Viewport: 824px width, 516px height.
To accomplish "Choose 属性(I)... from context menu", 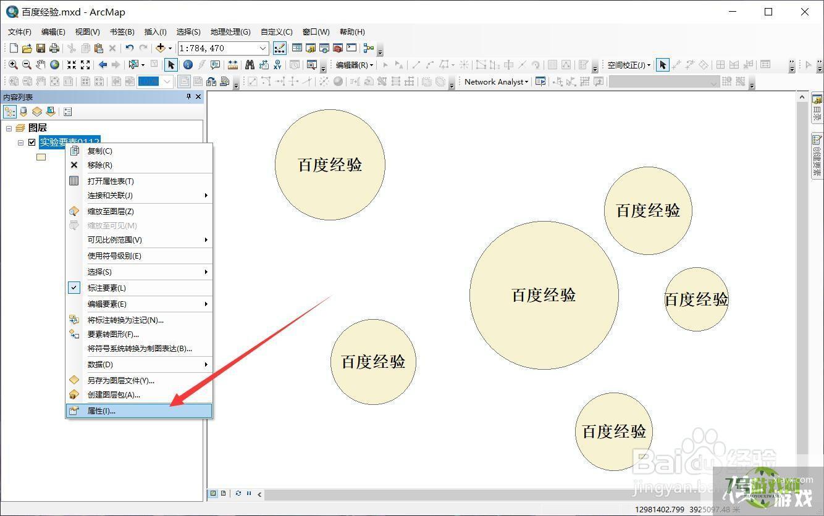I will tap(139, 410).
